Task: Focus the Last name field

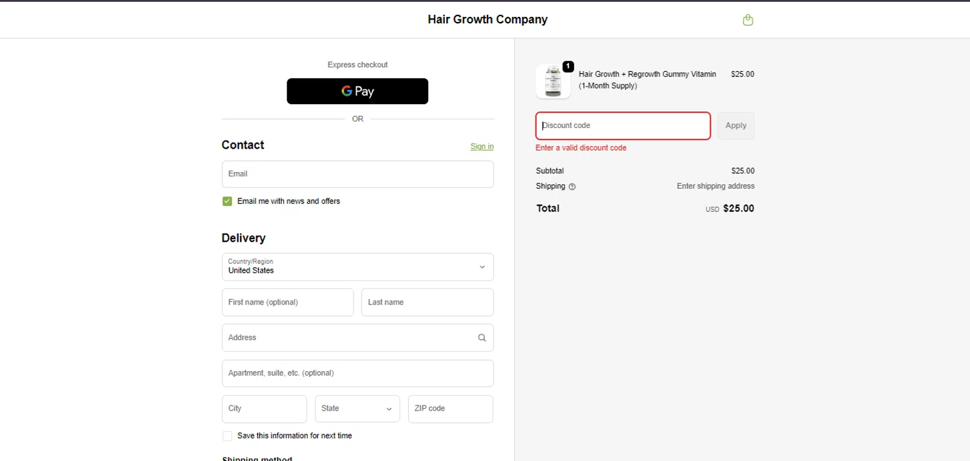Action: click(x=427, y=302)
